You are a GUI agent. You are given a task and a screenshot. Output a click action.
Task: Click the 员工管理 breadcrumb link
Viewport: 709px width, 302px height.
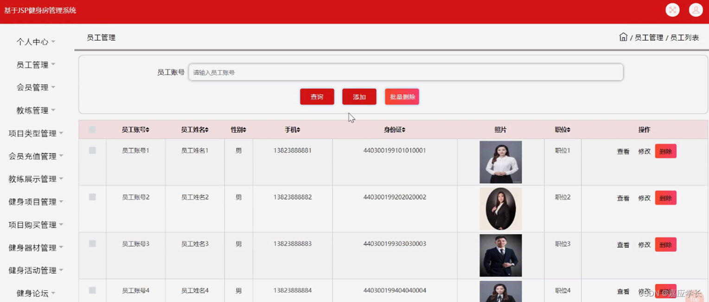click(x=649, y=38)
